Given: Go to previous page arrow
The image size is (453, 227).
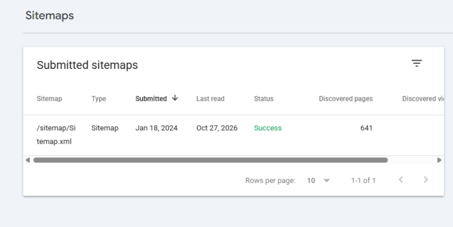Looking at the screenshot, I should (401, 180).
